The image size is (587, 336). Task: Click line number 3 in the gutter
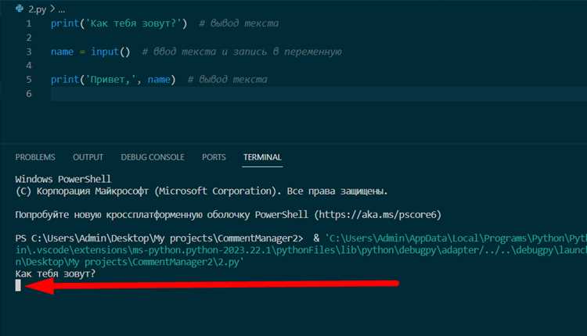[x=29, y=52]
